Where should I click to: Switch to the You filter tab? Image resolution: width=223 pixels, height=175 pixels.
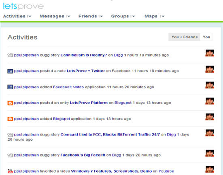click(x=206, y=37)
